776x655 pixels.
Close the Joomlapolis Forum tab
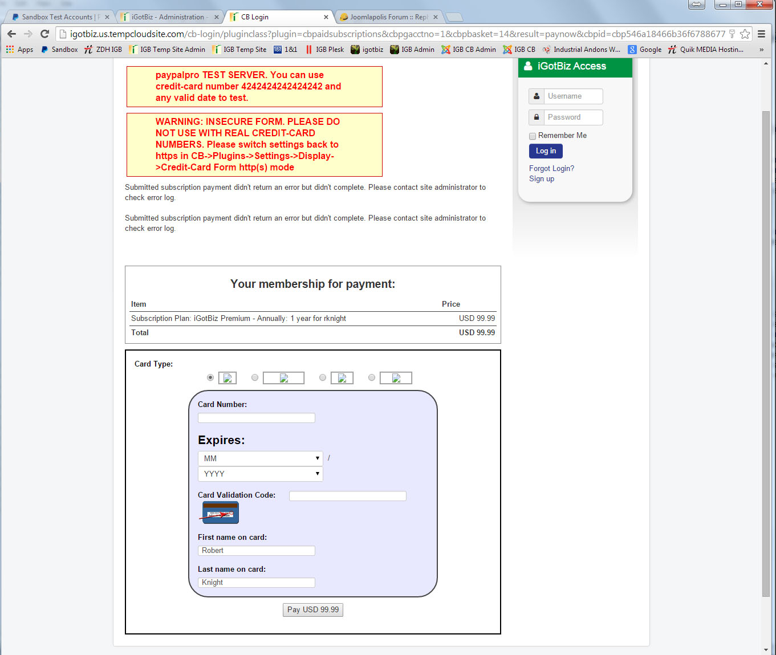click(435, 17)
